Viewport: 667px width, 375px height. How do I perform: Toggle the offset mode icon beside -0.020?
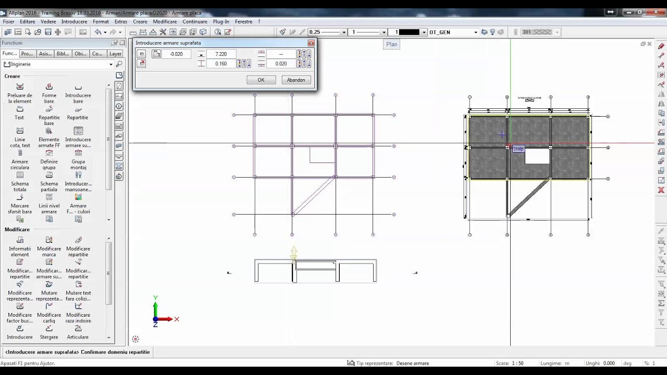(156, 54)
